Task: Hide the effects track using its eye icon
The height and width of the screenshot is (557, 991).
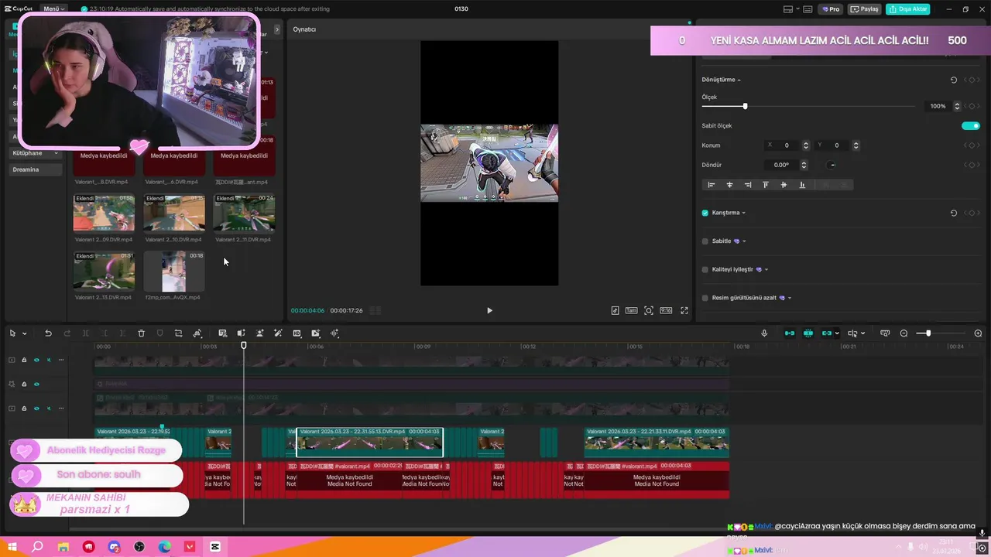Action: [x=36, y=384]
